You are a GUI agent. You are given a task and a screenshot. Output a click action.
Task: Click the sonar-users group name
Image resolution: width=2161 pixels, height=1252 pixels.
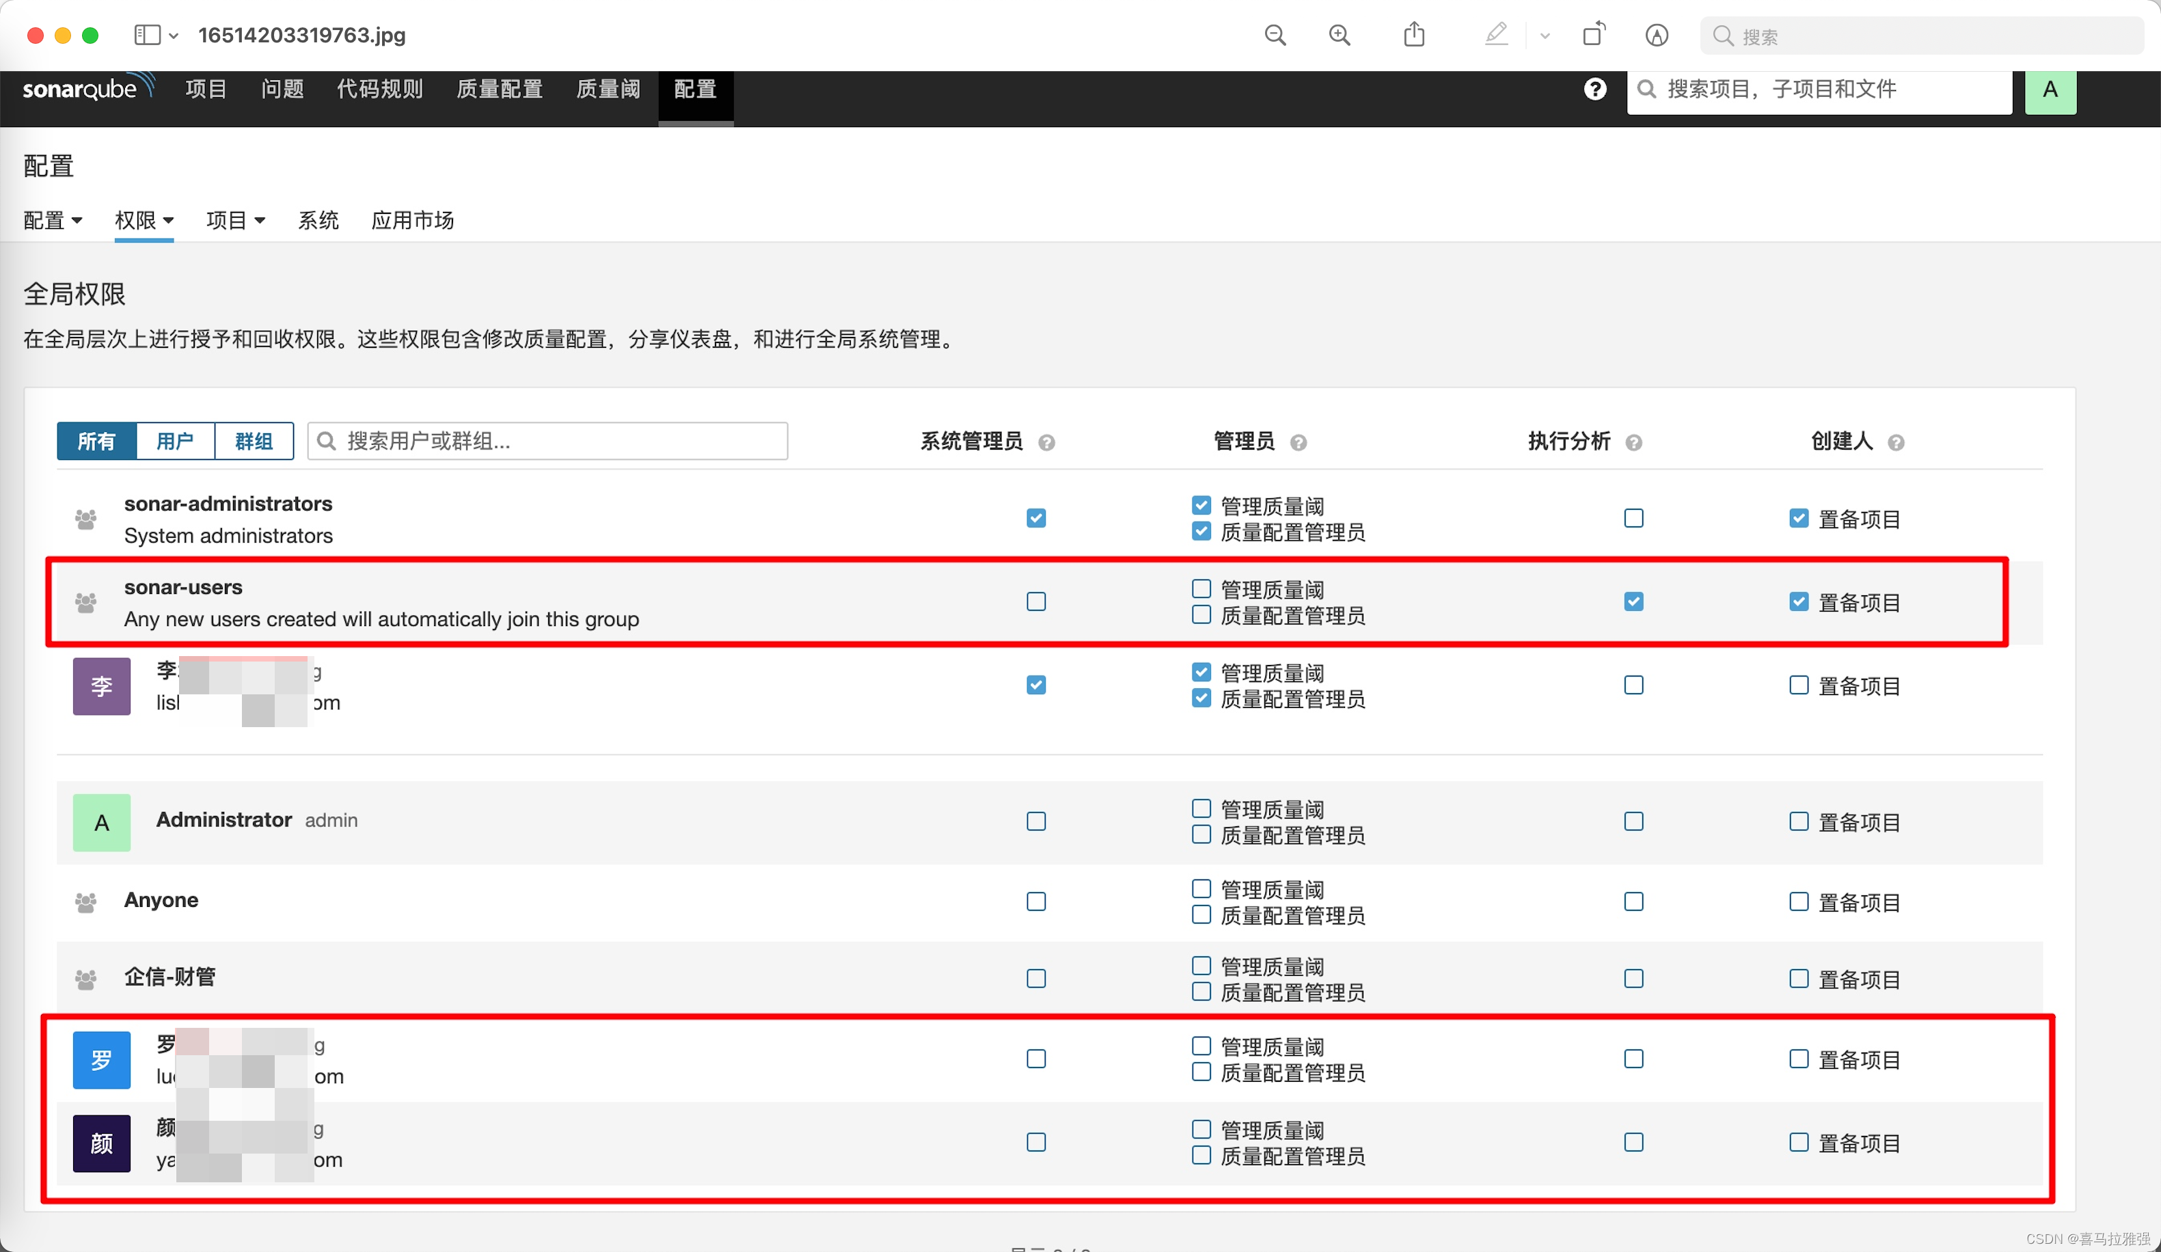pos(184,588)
